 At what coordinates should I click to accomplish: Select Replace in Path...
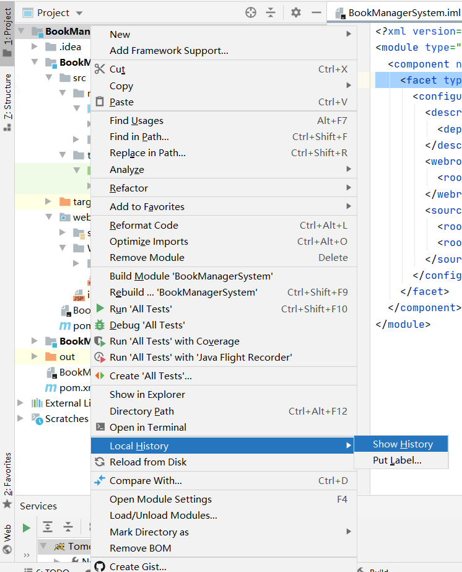224,152
